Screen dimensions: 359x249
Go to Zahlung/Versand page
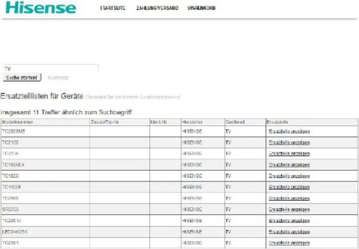point(157,9)
